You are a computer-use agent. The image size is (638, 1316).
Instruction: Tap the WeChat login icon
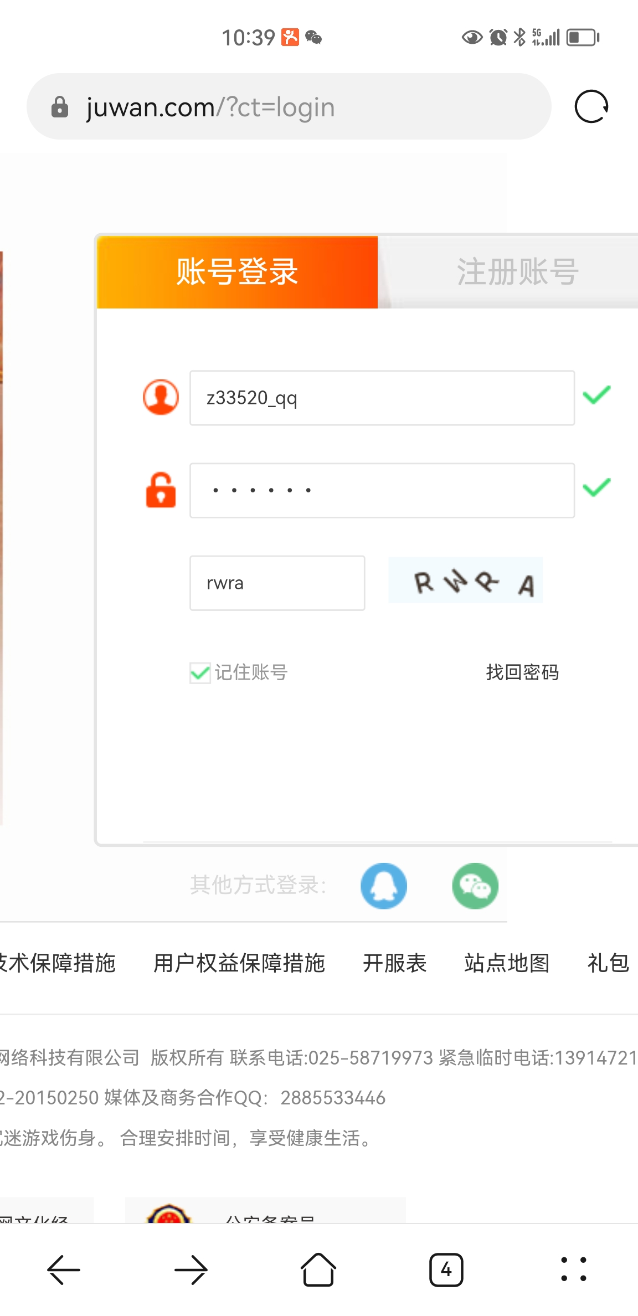pos(475,886)
